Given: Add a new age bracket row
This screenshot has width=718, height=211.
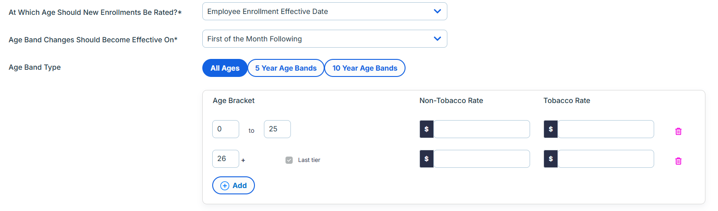Looking at the screenshot, I should pos(233,185).
